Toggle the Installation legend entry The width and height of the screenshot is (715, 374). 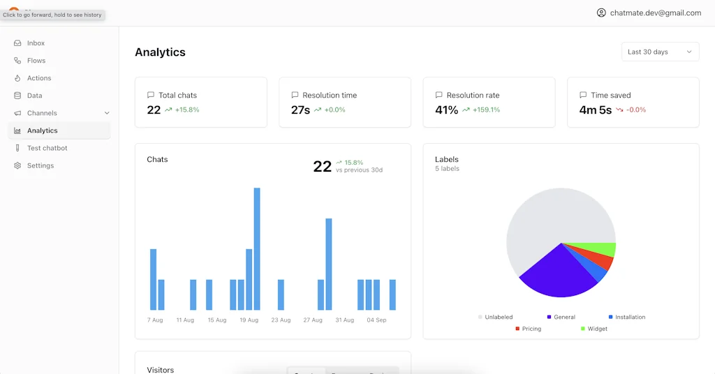(x=626, y=317)
